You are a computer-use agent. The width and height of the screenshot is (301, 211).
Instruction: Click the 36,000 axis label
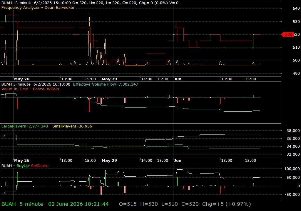point(293,138)
